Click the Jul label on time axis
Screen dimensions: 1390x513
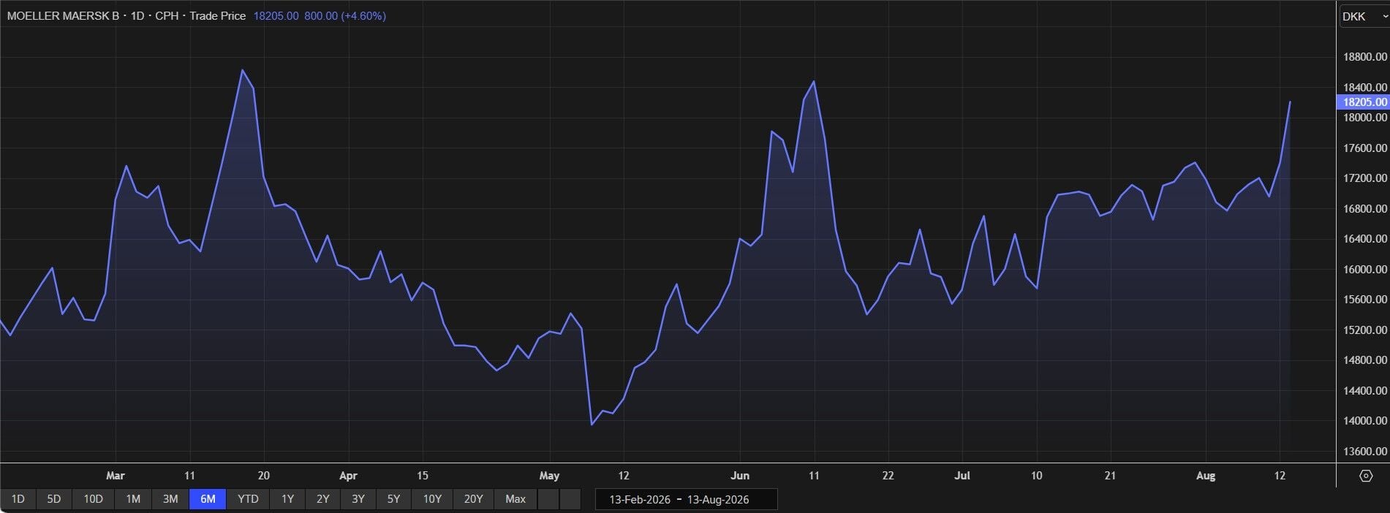pos(962,476)
